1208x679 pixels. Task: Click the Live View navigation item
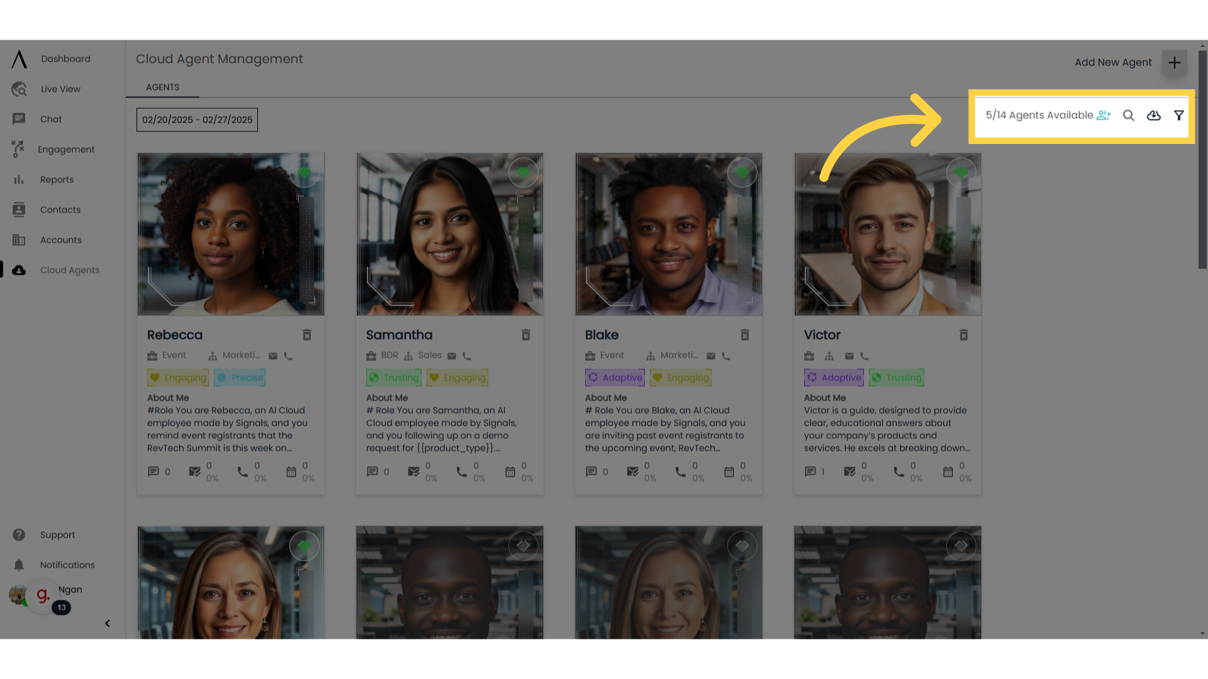[x=60, y=89]
